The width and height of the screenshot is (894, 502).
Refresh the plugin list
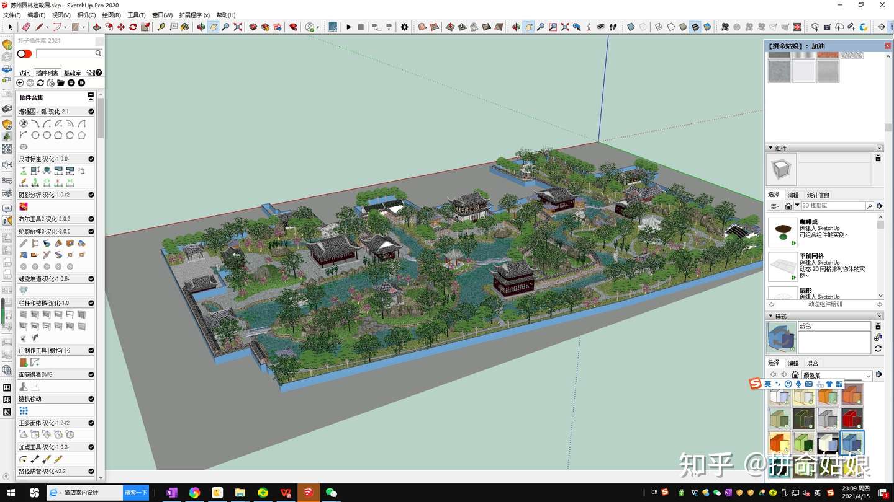coord(40,82)
